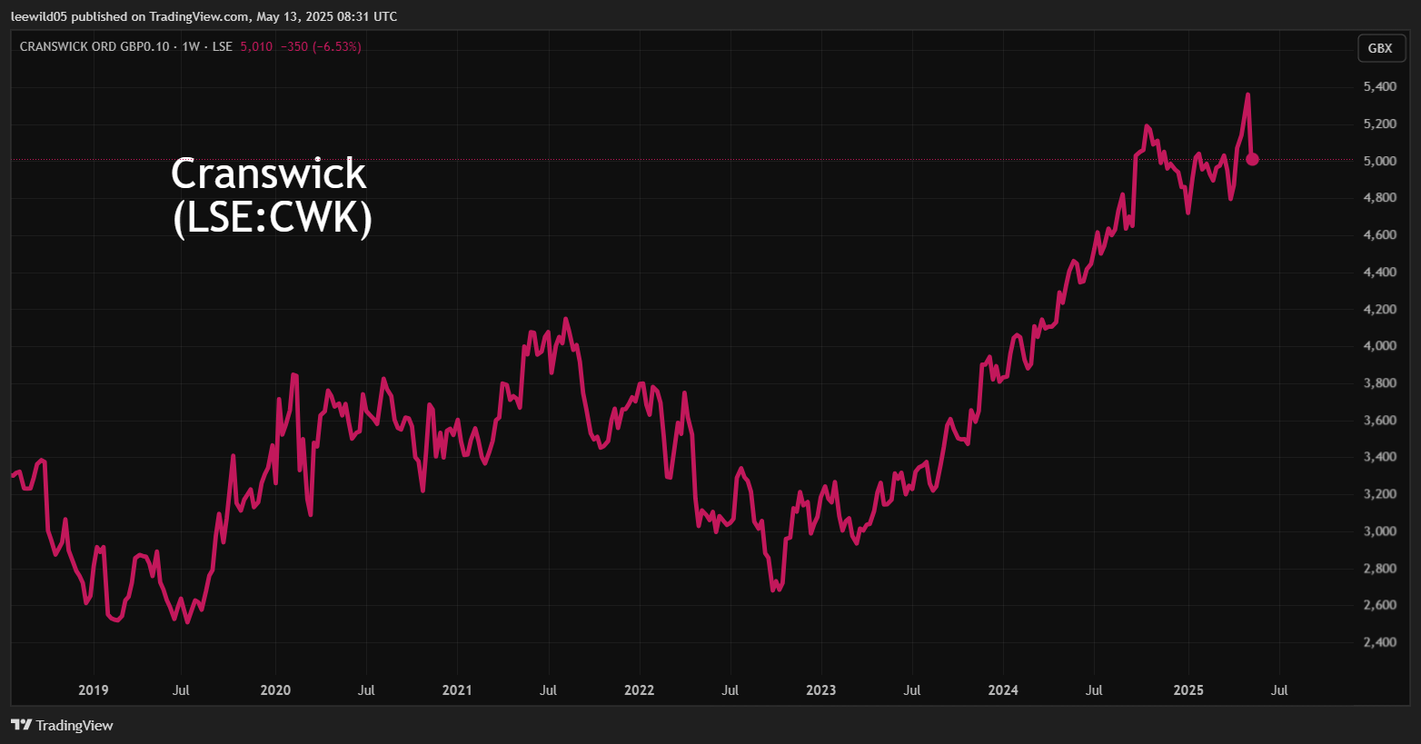
Task: Click the 4,800 price axis label
Action: pos(1380,197)
